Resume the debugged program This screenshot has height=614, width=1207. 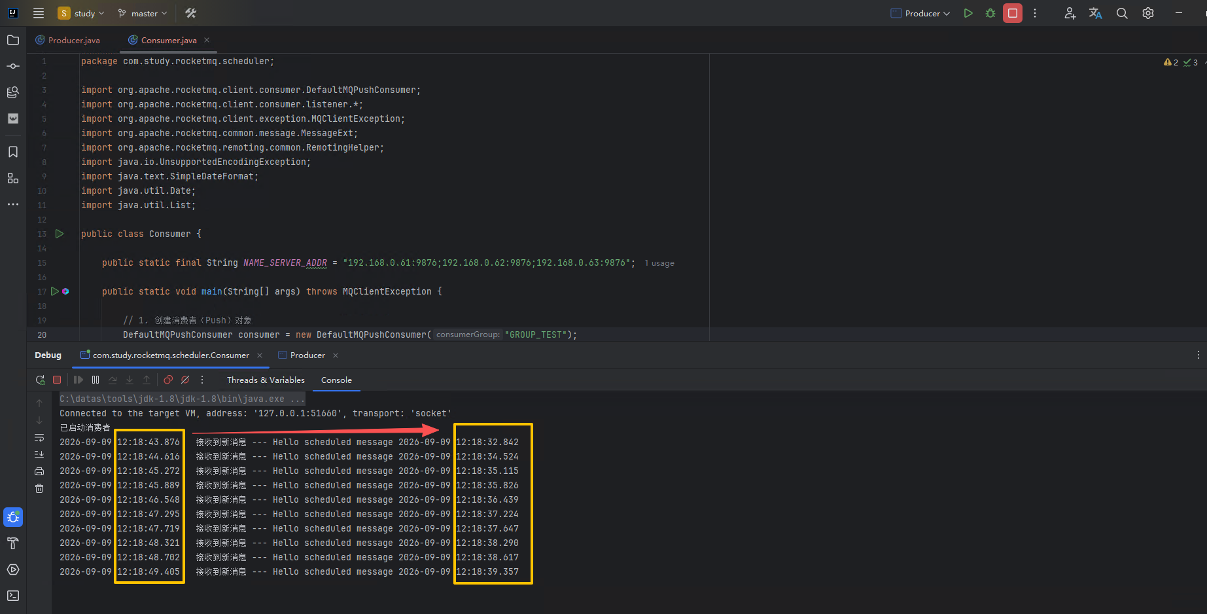79,380
